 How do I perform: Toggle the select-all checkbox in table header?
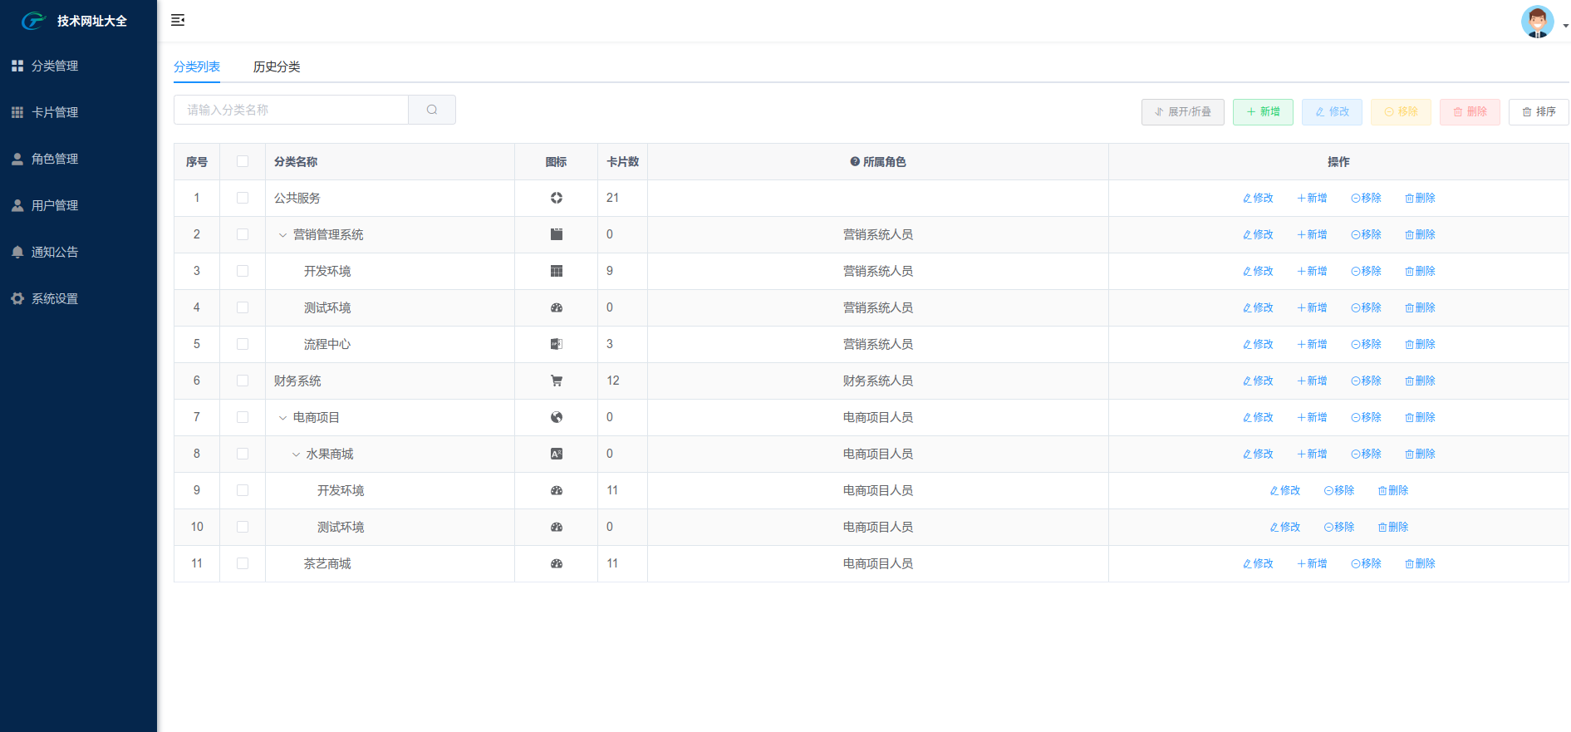243,161
